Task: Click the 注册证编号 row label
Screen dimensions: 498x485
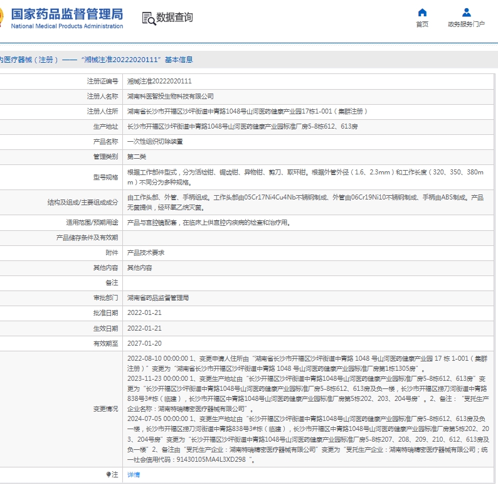Action: click(103, 82)
